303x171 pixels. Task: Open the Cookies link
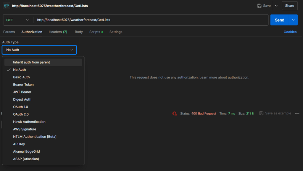click(290, 32)
